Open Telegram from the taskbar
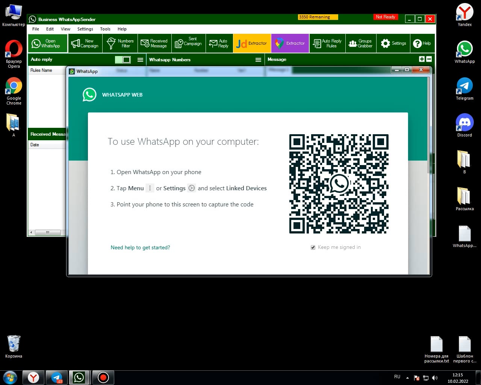This screenshot has height=385, width=481. (57, 377)
